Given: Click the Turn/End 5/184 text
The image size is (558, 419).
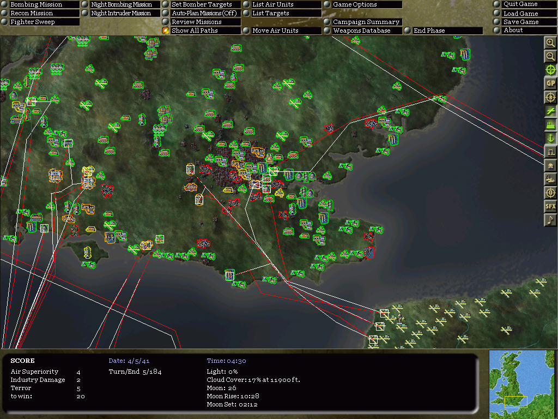Looking at the screenshot, I should pyautogui.click(x=135, y=372).
